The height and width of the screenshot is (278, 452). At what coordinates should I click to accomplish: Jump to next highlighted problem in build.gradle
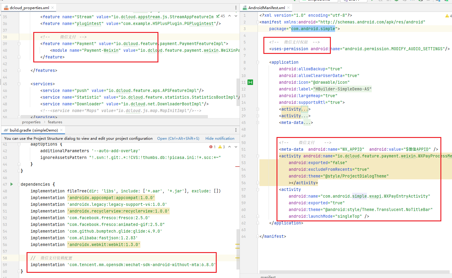click(x=236, y=147)
